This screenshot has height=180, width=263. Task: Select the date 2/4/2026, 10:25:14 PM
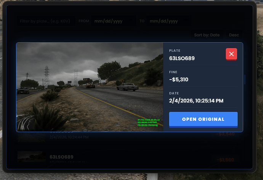(196, 101)
